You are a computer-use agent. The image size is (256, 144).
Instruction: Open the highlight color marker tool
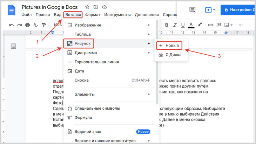[200, 25]
